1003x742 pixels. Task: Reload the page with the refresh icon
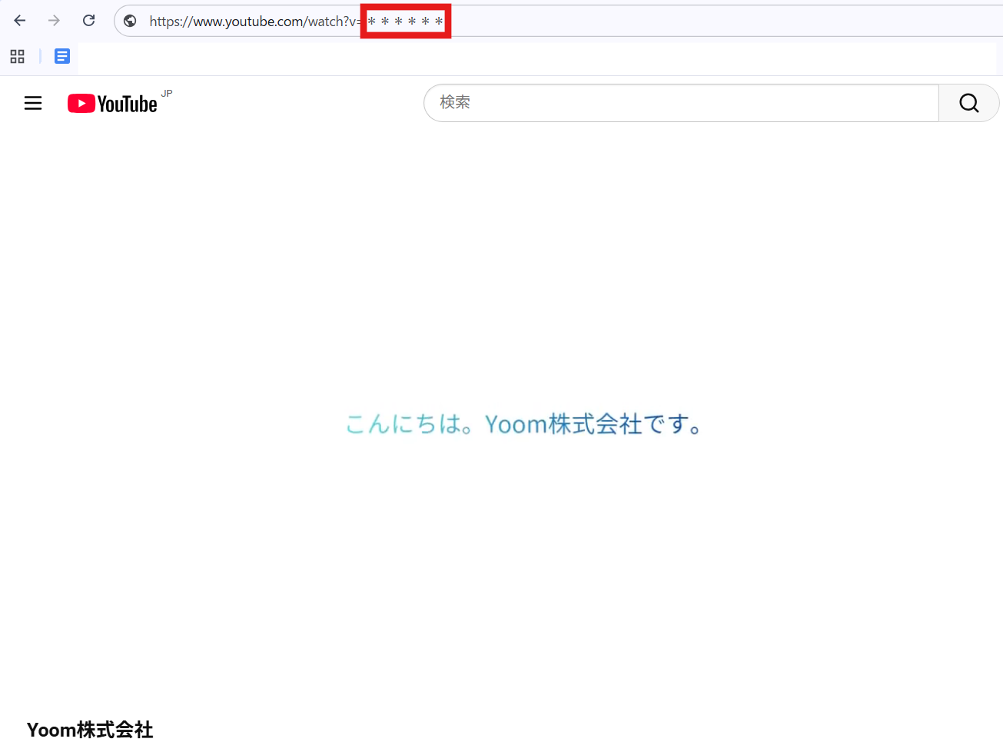tap(89, 21)
